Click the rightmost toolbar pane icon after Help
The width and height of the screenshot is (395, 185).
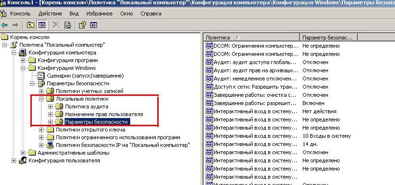pyautogui.click(x=94, y=25)
